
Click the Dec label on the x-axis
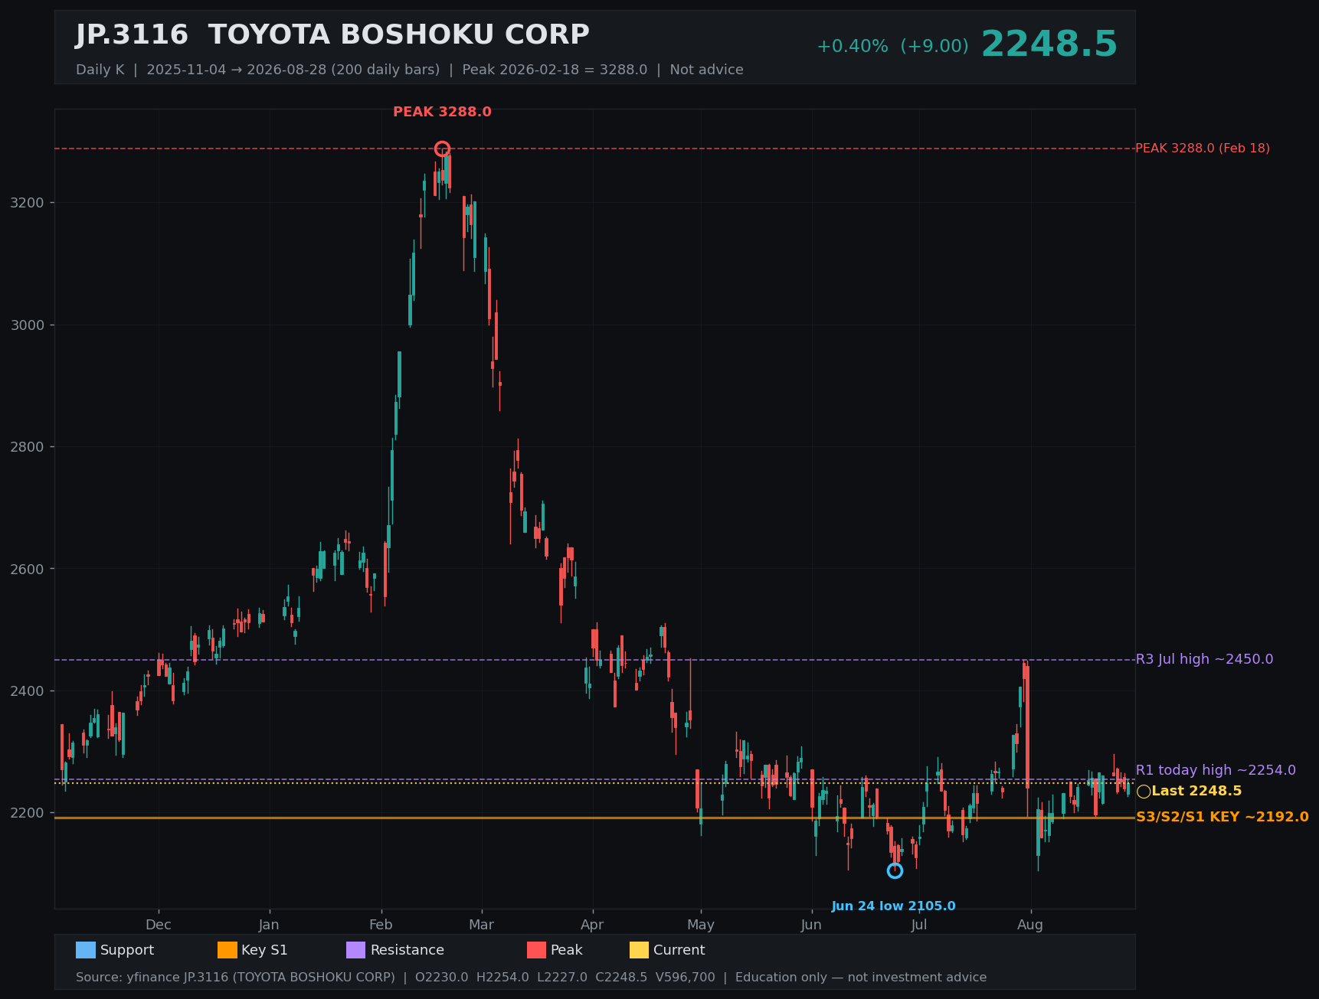click(159, 925)
